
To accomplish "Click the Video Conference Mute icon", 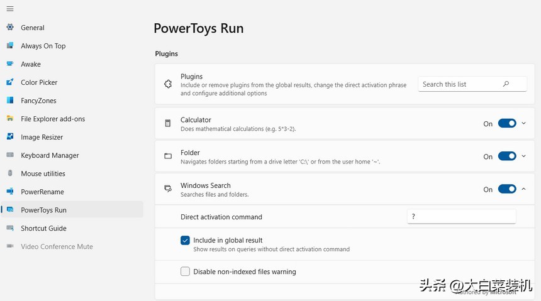I will [10, 246].
